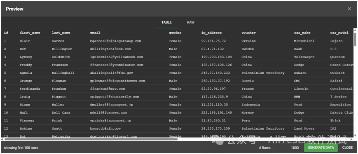The width and height of the screenshot is (358, 154).
Task: Click the Mitsubishi car make cell
Action: 304,41
